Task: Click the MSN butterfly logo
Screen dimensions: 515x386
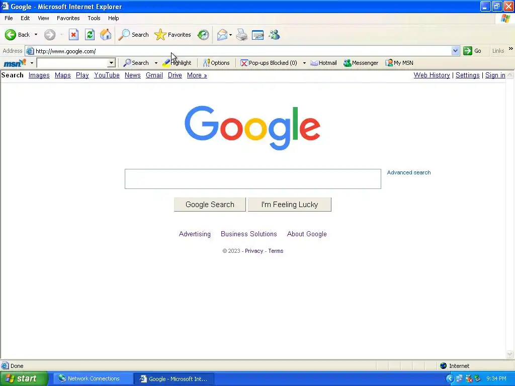Action: pos(15,62)
